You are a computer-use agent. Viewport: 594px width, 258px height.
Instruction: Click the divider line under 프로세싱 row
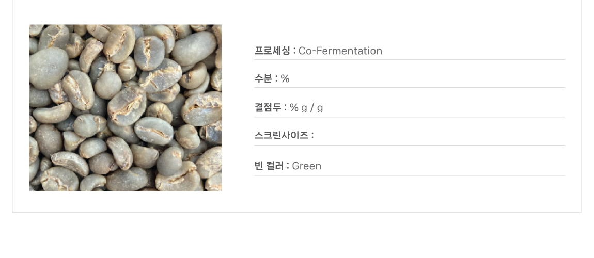[410, 60]
